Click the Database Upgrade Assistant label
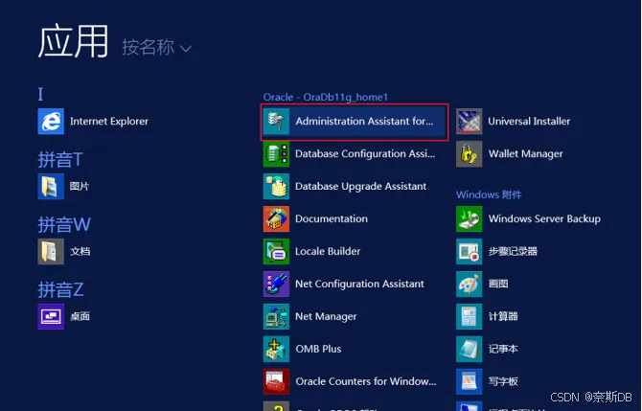 360,186
